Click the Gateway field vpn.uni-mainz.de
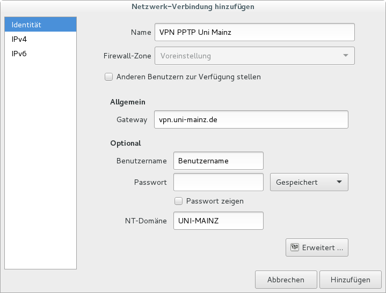 (x=251, y=119)
